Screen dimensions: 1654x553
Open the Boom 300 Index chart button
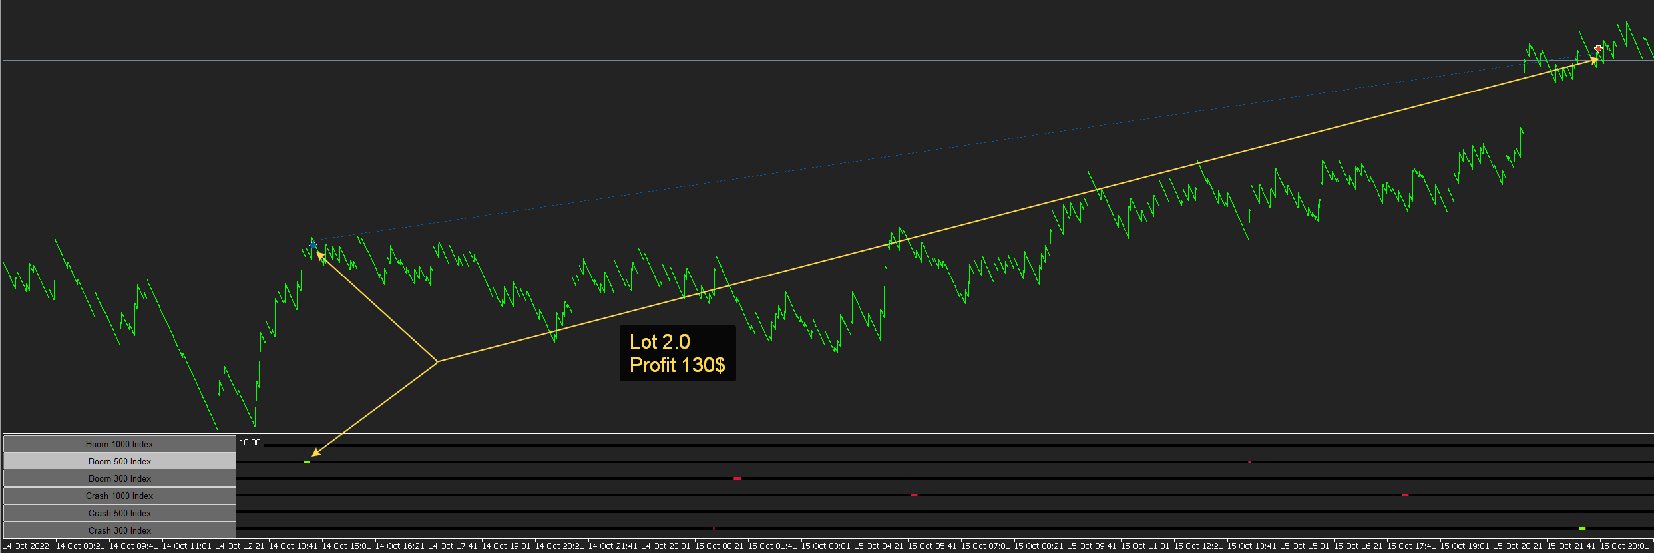pos(120,478)
